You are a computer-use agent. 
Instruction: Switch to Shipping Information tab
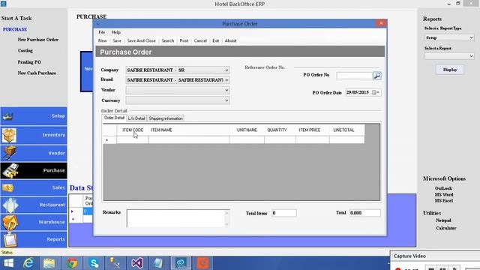[x=166, y=118]
